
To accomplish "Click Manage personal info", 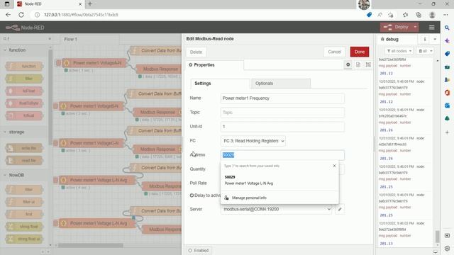I will [249, 198].
